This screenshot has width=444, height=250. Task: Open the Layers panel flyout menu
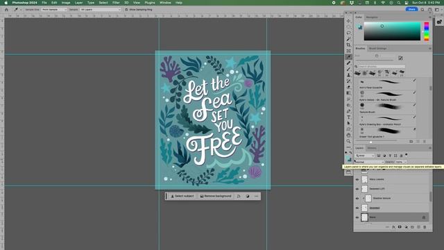click(430, 148)
